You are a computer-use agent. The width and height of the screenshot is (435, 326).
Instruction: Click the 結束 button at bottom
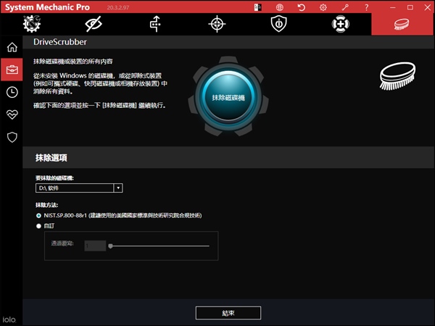(228, 313)
